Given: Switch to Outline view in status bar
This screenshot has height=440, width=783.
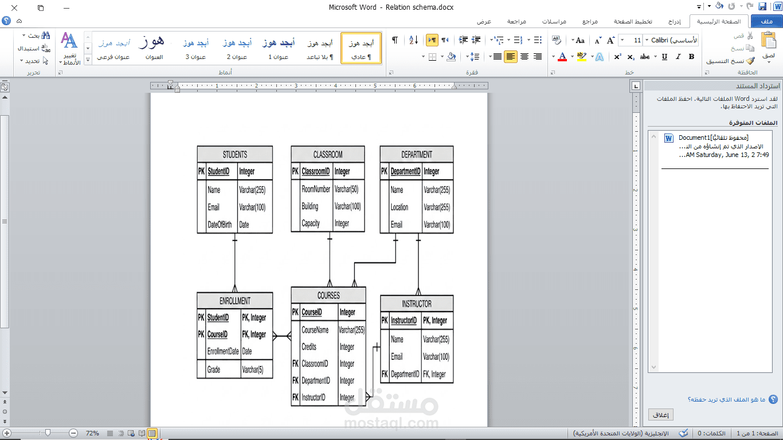Looking at the screenshot, I should 121,433.
